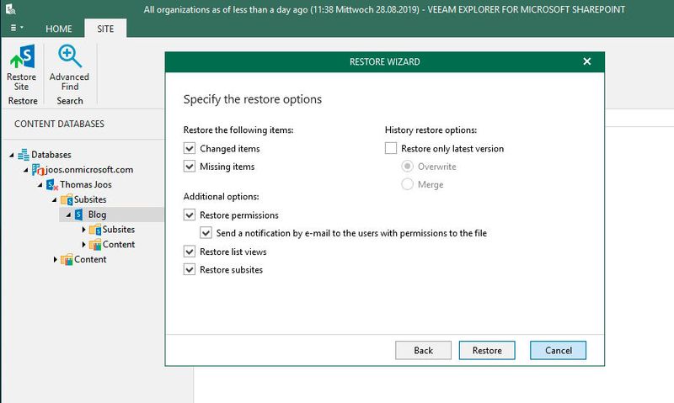Collapse the joos.onmicrosoft.com node
This screenshot has height=403, width=674.
click(x=26, y=170)
